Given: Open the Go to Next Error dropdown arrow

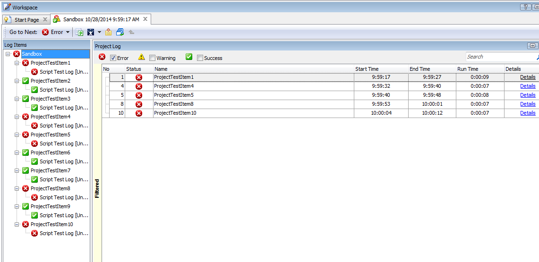Looking at the screenshot, I should click(68, 32).
